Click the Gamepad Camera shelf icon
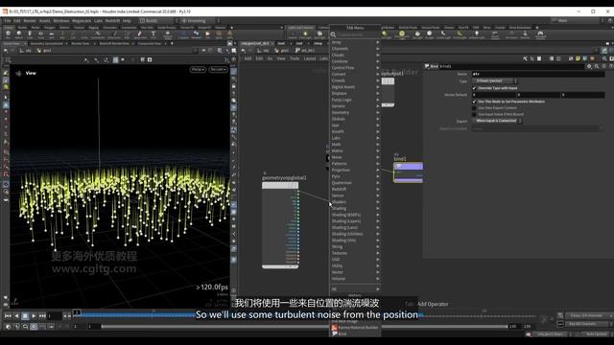Viewport: 614px width, 345px height. 540,34
